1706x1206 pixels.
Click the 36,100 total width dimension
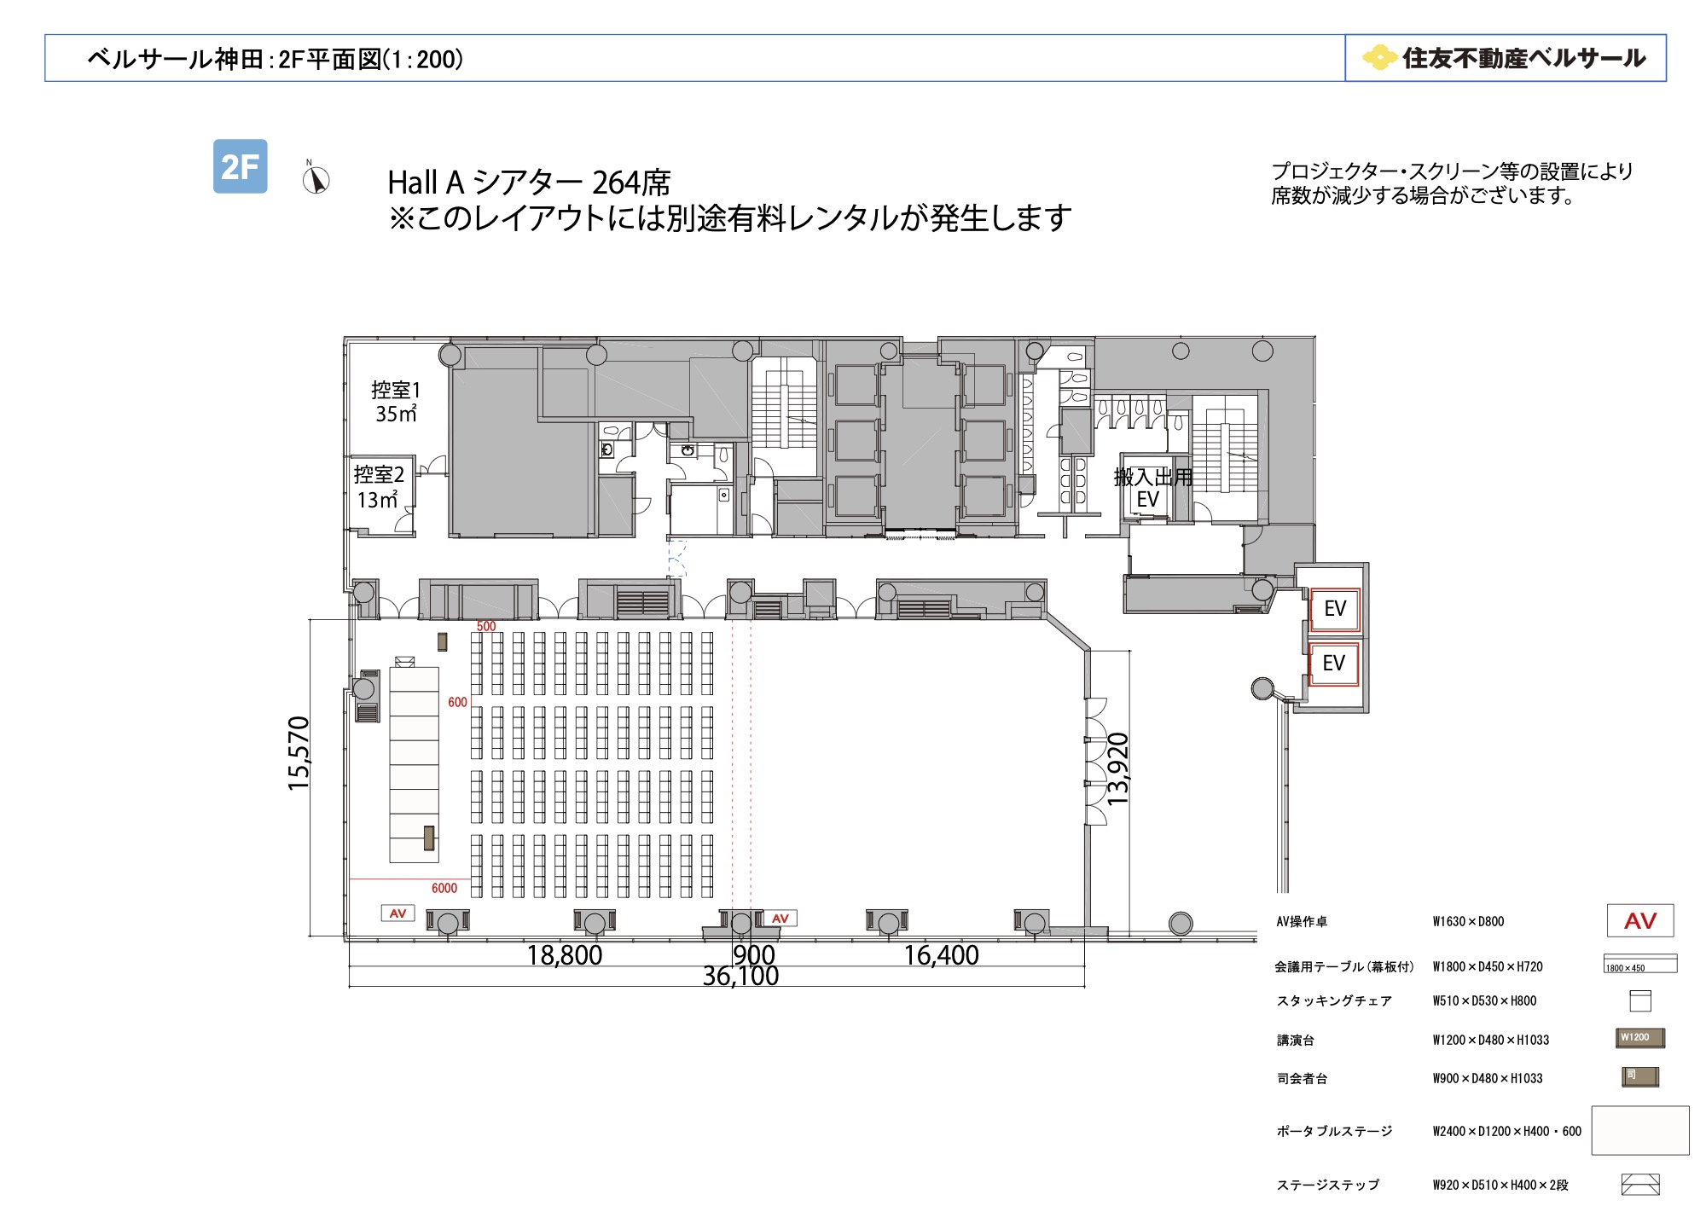740,977
